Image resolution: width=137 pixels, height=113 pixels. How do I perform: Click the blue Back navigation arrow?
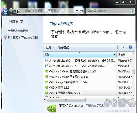pyautogui.click(x=5, y=11)
